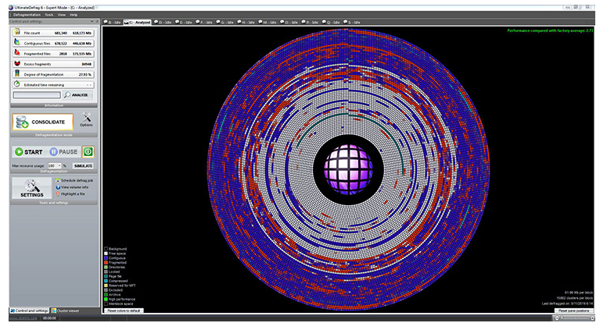Click the ANALYZE magnifier button
607x323 pixels.
pos(77,94)
